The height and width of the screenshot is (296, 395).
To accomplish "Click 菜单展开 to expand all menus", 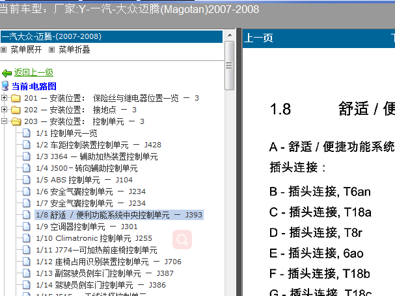I will coord(26,50).
